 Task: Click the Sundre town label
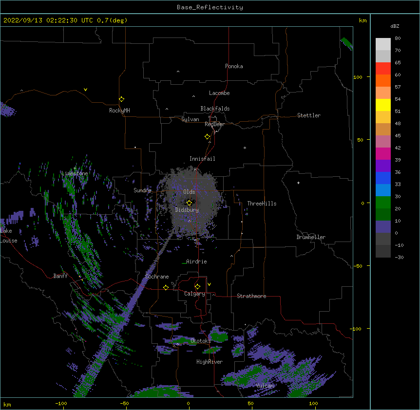(x=142, y=190)
